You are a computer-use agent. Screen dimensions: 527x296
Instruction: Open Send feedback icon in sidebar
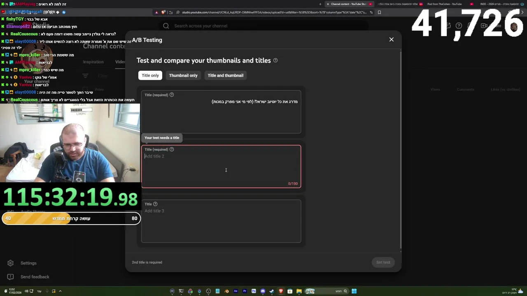11,277
